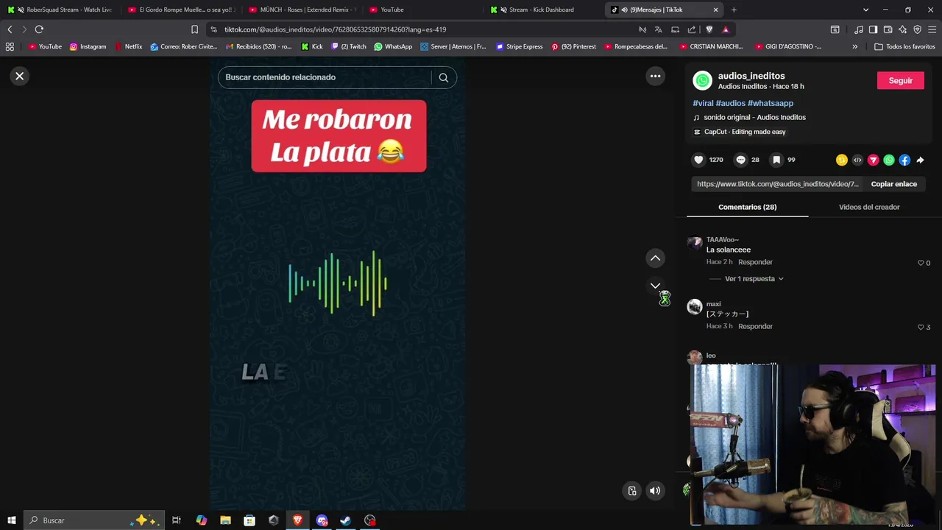Open comments via the speech bubble icon
The image size is (942, 530).
click(740, 160)
